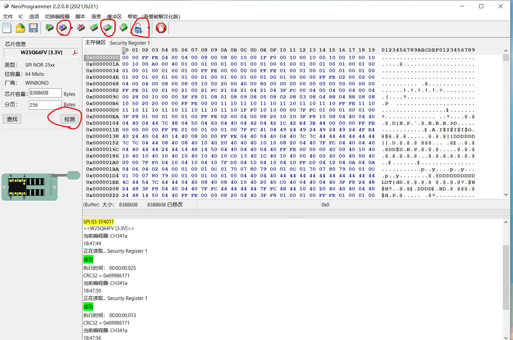Open the 文件 menu

(8, 16)
